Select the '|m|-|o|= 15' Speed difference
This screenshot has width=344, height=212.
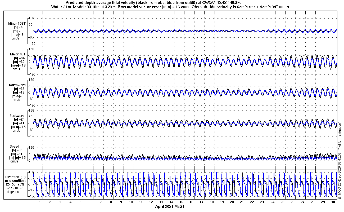(x=18, y=158)
